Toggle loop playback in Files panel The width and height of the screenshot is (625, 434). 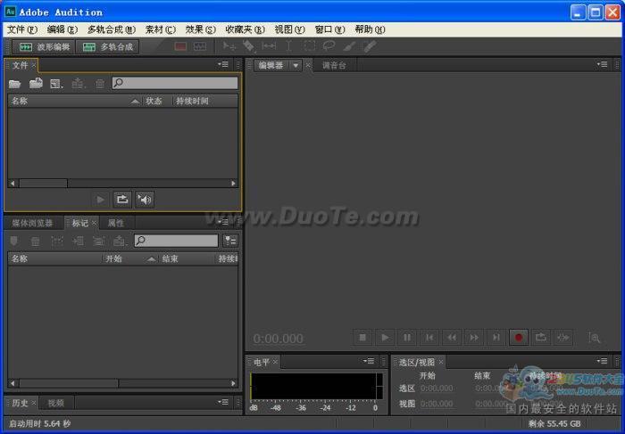pyautogui.click(x=122, y=200)
